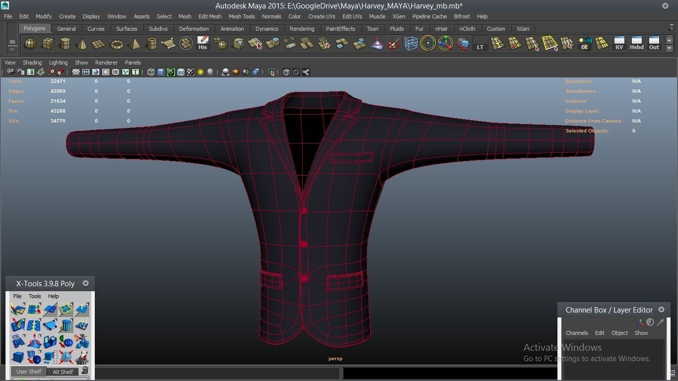Toggle wireframe display mode cube
The image size is (678, 381).
point(151,72)
